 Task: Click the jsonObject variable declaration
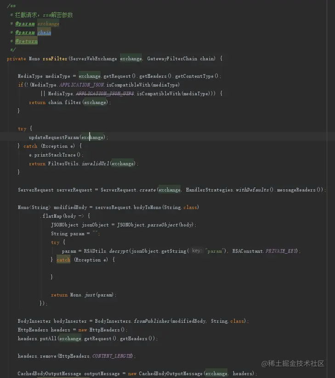click(x=95, y=225)
